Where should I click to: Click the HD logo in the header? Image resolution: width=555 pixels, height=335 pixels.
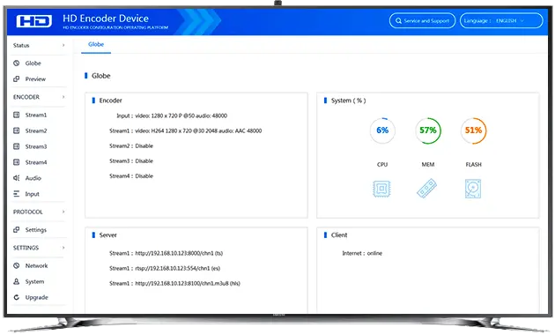pos(34,21)
